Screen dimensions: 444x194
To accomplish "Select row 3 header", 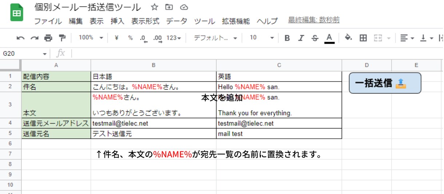I will 11,105.
